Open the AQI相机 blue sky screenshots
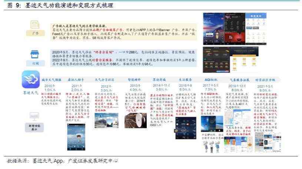 click(x=212, y=124)
